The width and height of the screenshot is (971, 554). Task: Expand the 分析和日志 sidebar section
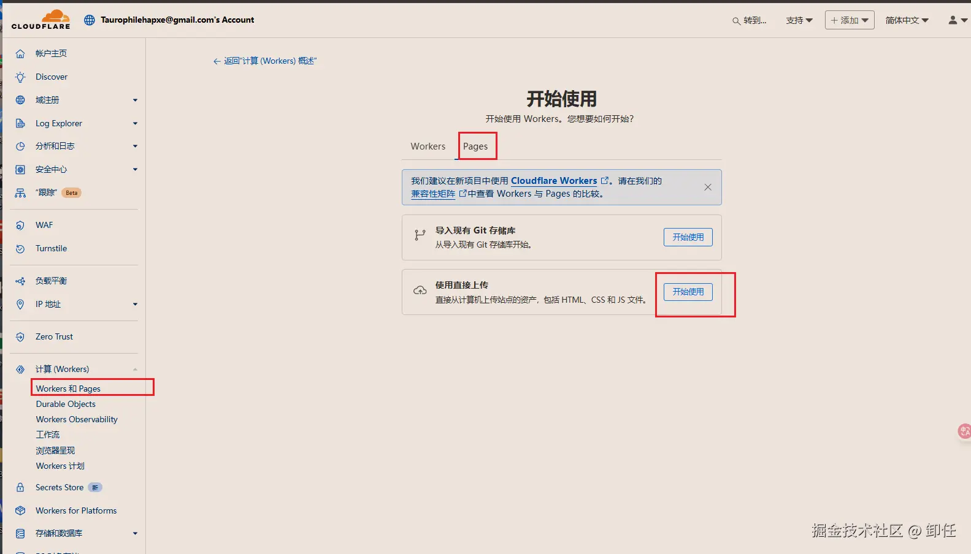point(135,146)
